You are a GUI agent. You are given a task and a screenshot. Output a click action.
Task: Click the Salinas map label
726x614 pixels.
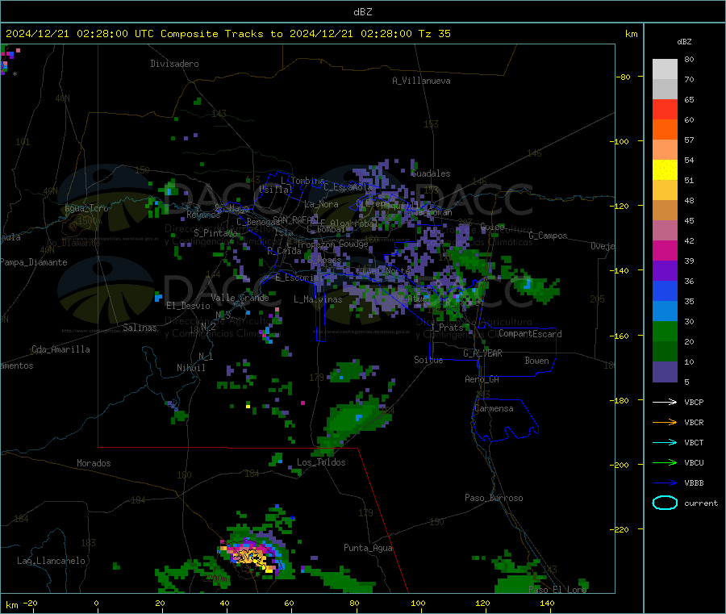pos(140,328)
